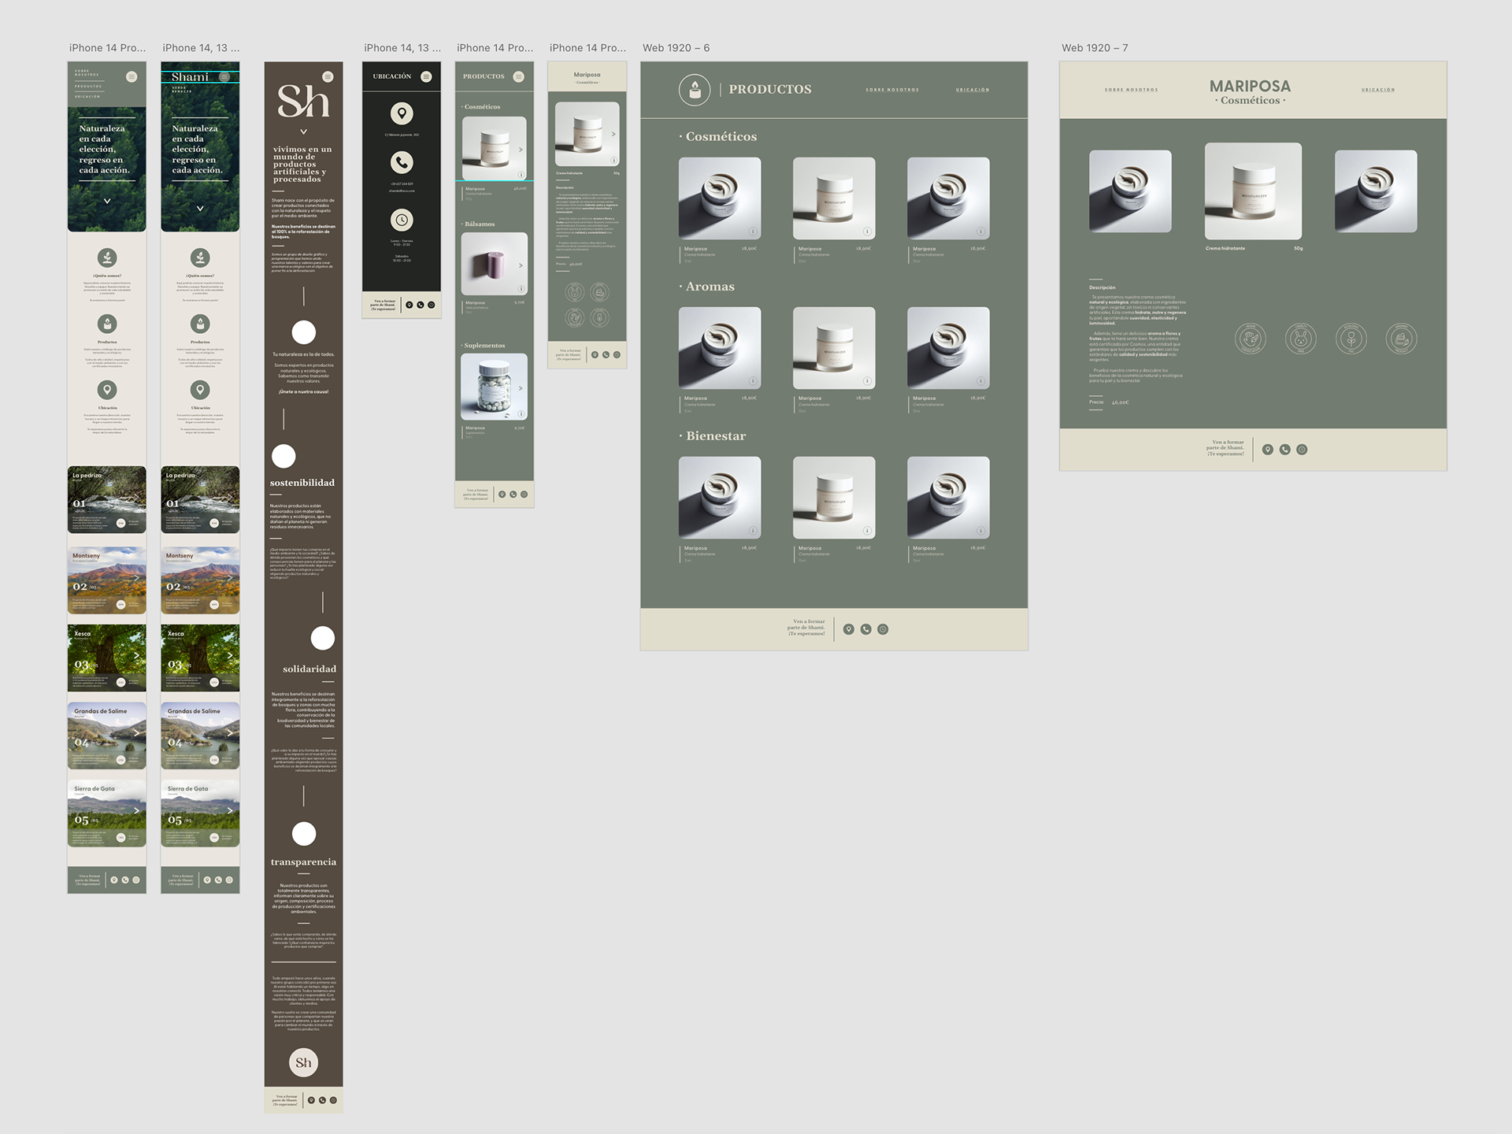The width and height of the screenshot is (1512, 1134).
Task: Click SOBRE NOSOTROS in Web 1920 – 7 header
Action: (x=1131, y=90)
